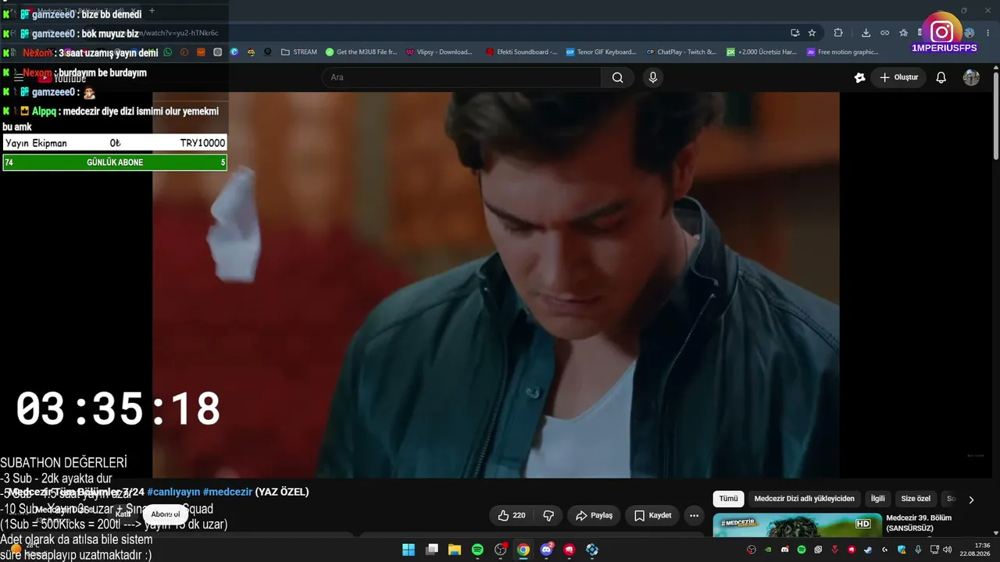Open Tenor GIF Keyboard bookmark
Viewport: 1000px width, 562px height.
click(601, 52)
